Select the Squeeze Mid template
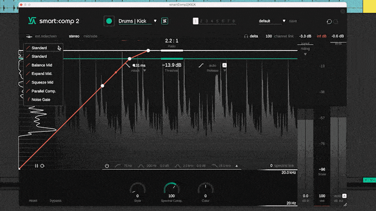Image resolution: width=376 pixels, height=211 pixels. (x=44, y=82)
